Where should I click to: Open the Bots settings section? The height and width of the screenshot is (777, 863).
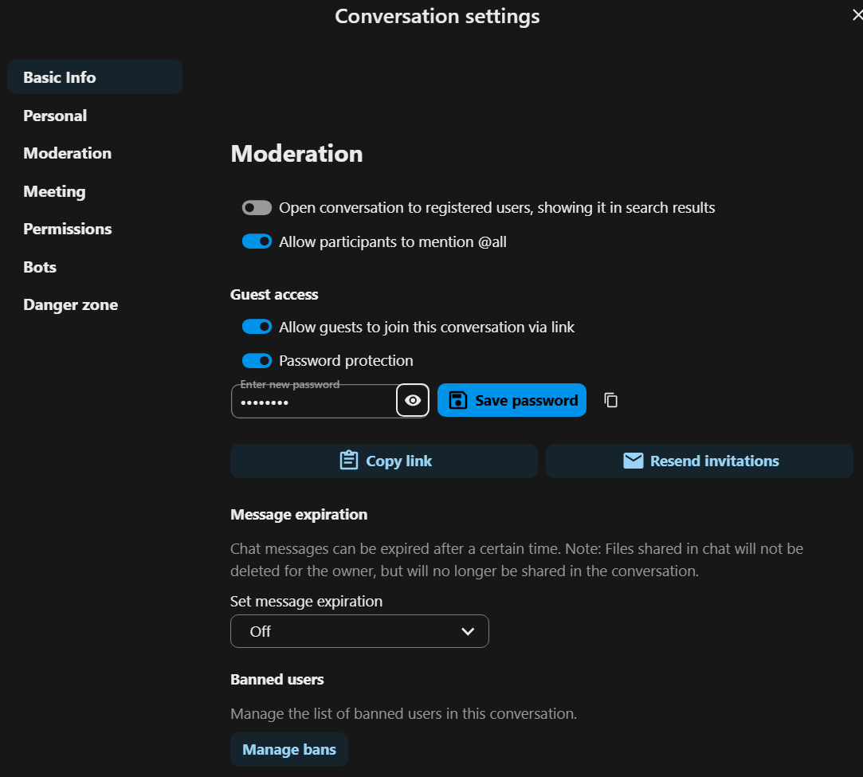[x=40, y=267]
